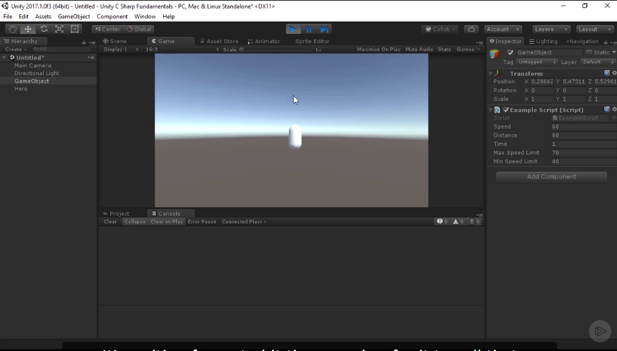Open Transform component gear settings
This screenshot has height=351, width=617.
click(x=615, y=73)
